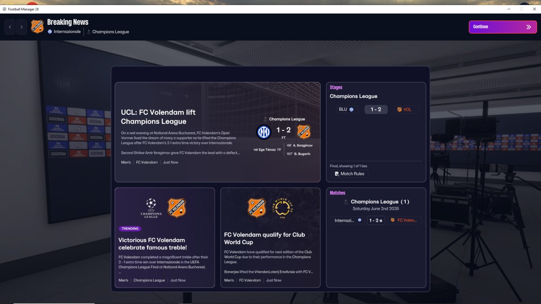This screenshot has height=304, width=541.
Task: Open the Internazionale link under Breaking News
Action: pyautogui.click(x=67, y=32)
